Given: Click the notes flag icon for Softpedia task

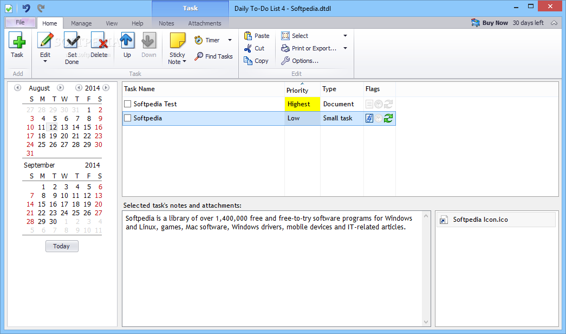Looking at the screenshot, I should click(369, 118).
